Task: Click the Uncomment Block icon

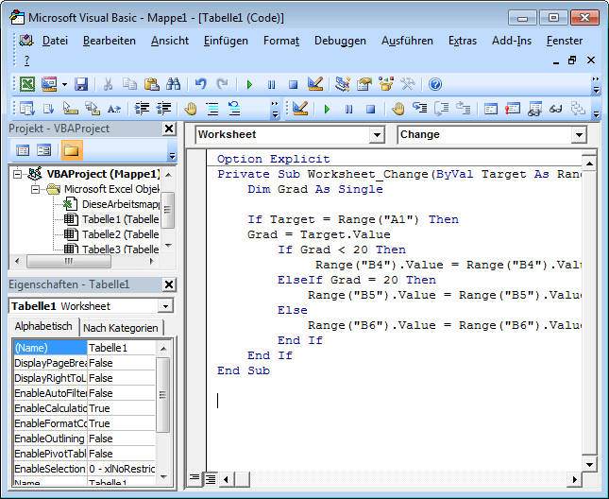Action: click(234, 109)
